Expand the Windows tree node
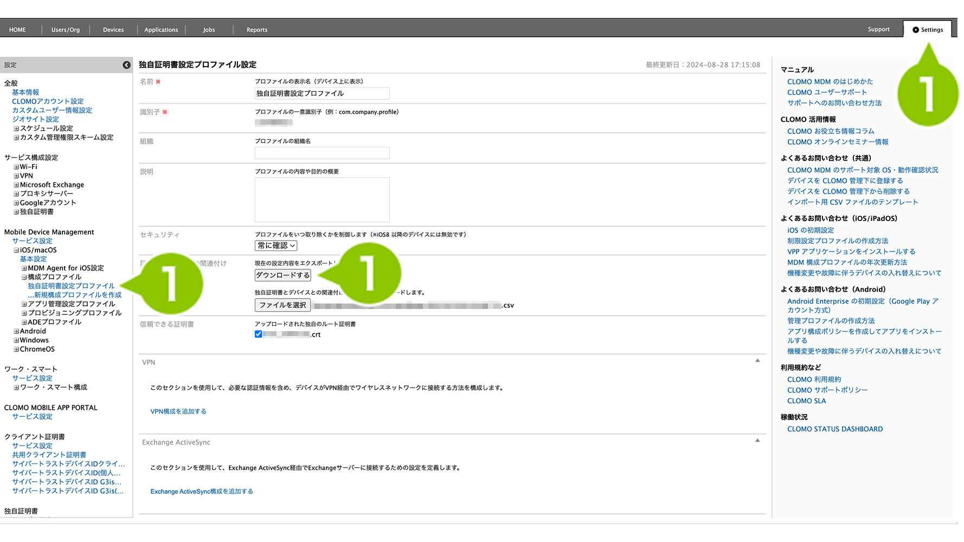Image resolution: width=964 pixels, height=542 pixels. (x=16, y=340)
